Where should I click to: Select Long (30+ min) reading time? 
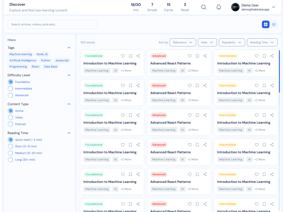pyautogui.click(x=10, y=159)
